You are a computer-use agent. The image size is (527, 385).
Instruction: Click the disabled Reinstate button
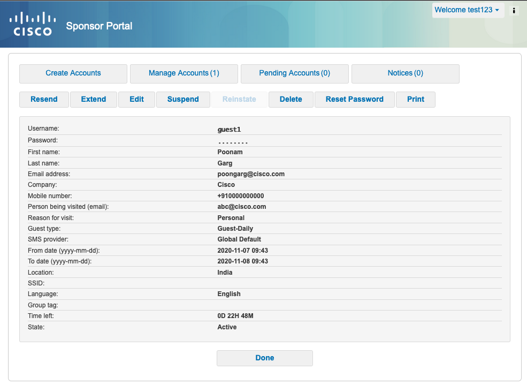coord(239,99)
